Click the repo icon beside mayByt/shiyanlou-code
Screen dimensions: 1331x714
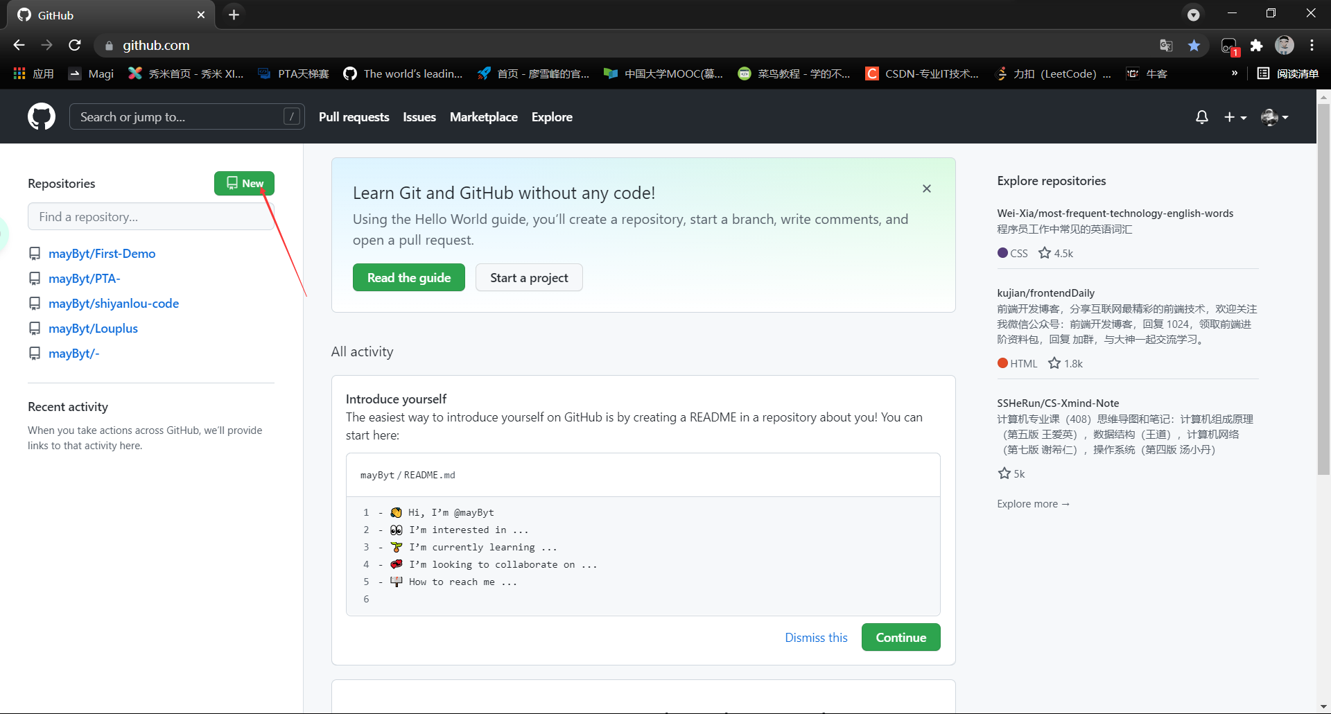click(35, 304)
